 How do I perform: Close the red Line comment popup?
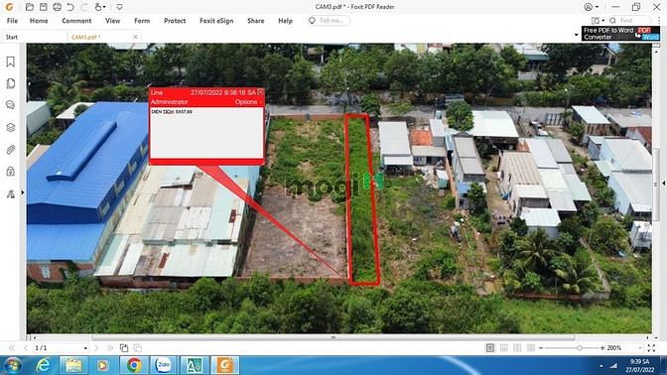coord(260,92)
